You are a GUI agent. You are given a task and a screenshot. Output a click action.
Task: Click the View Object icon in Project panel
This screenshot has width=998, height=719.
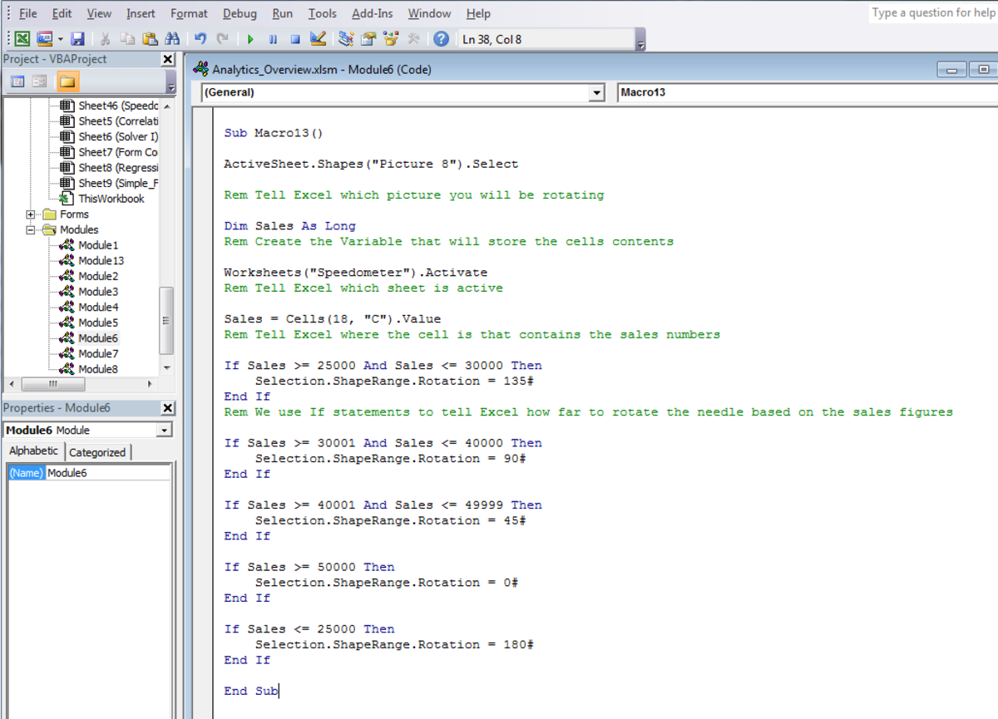39,81
